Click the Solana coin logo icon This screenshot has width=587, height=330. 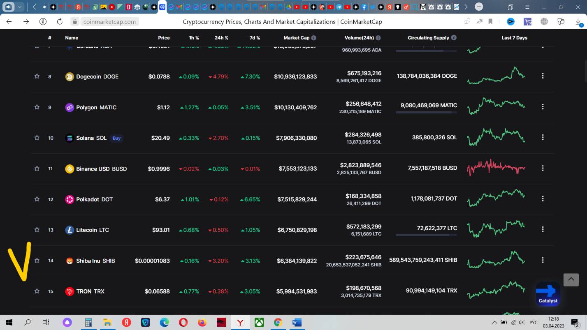tap(70, 138)
